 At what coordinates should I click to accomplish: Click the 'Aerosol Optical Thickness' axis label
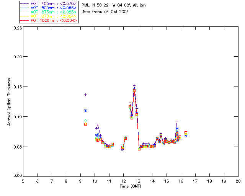[9, 101]
